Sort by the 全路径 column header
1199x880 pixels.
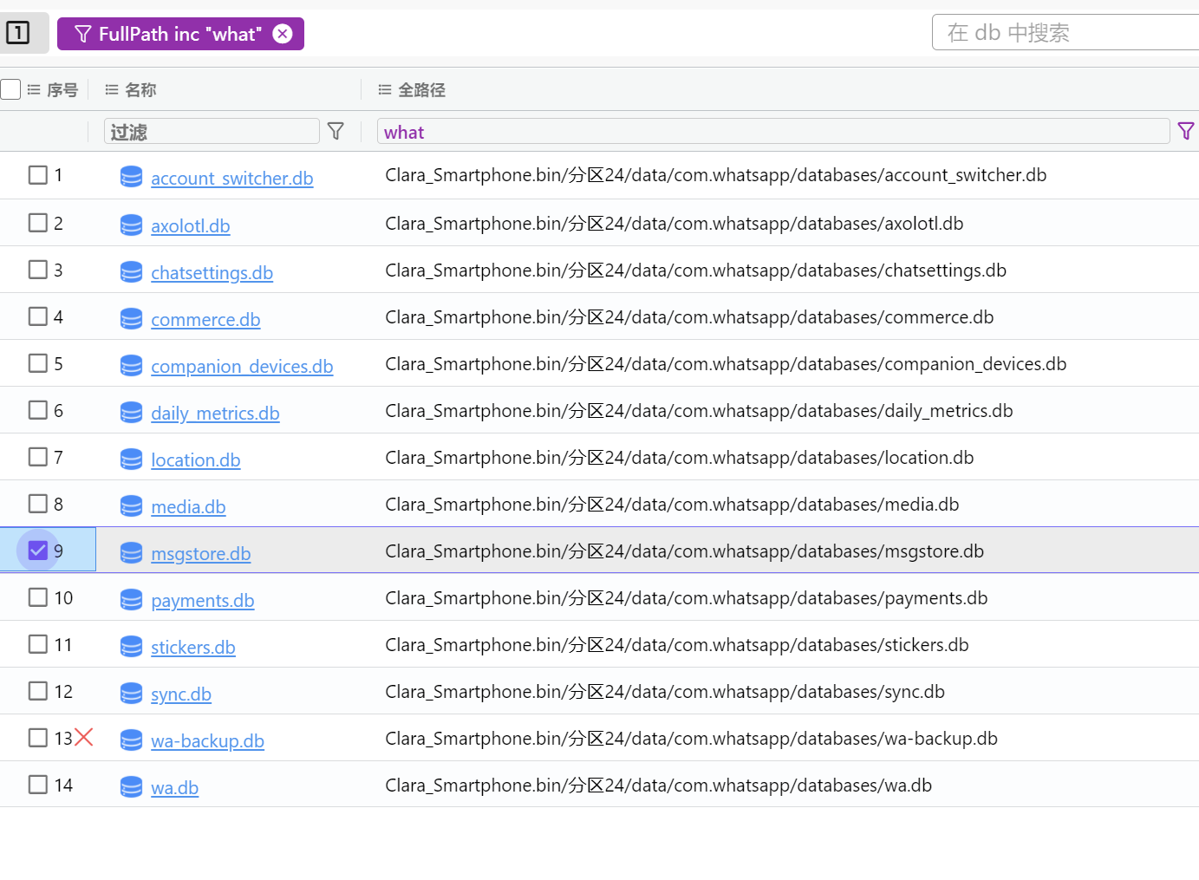tap(421, 89)
